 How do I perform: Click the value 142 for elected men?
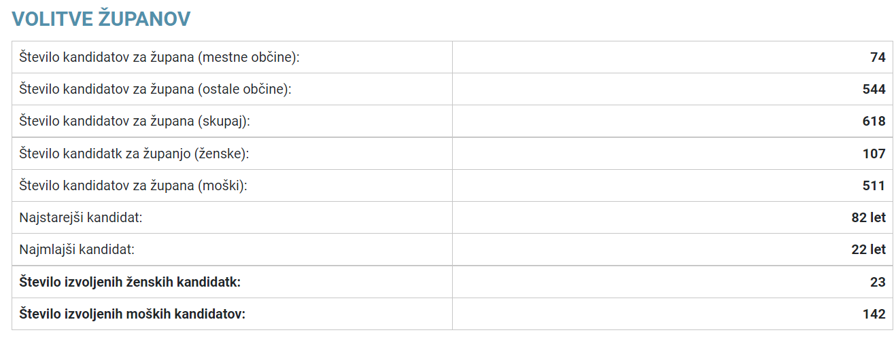874,314
